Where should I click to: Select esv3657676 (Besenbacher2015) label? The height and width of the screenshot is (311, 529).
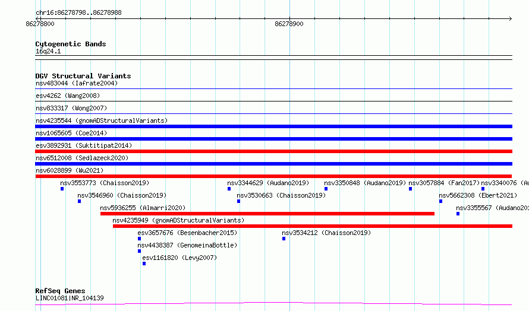(x=187, y=233)
